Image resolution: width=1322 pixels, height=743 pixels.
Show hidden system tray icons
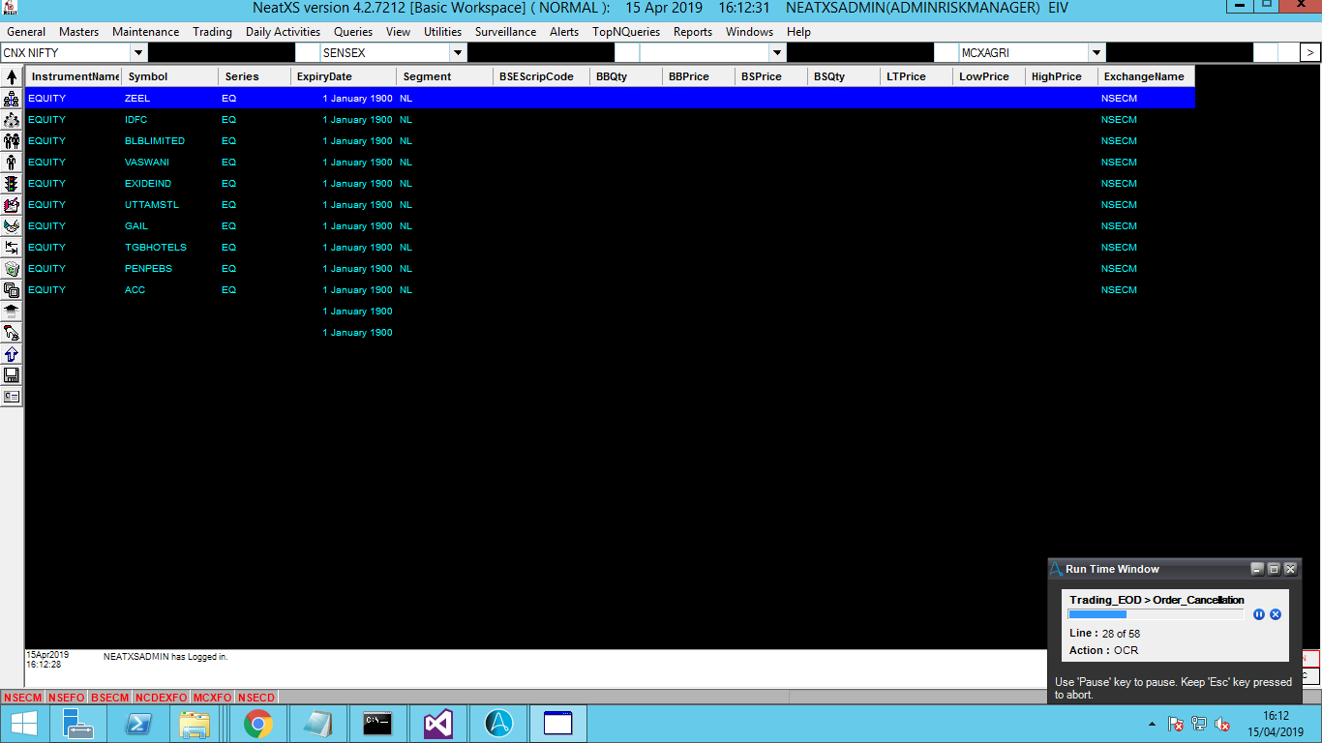click(1152, 724)
